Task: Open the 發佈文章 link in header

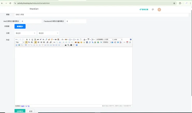Action: point(144,9)
